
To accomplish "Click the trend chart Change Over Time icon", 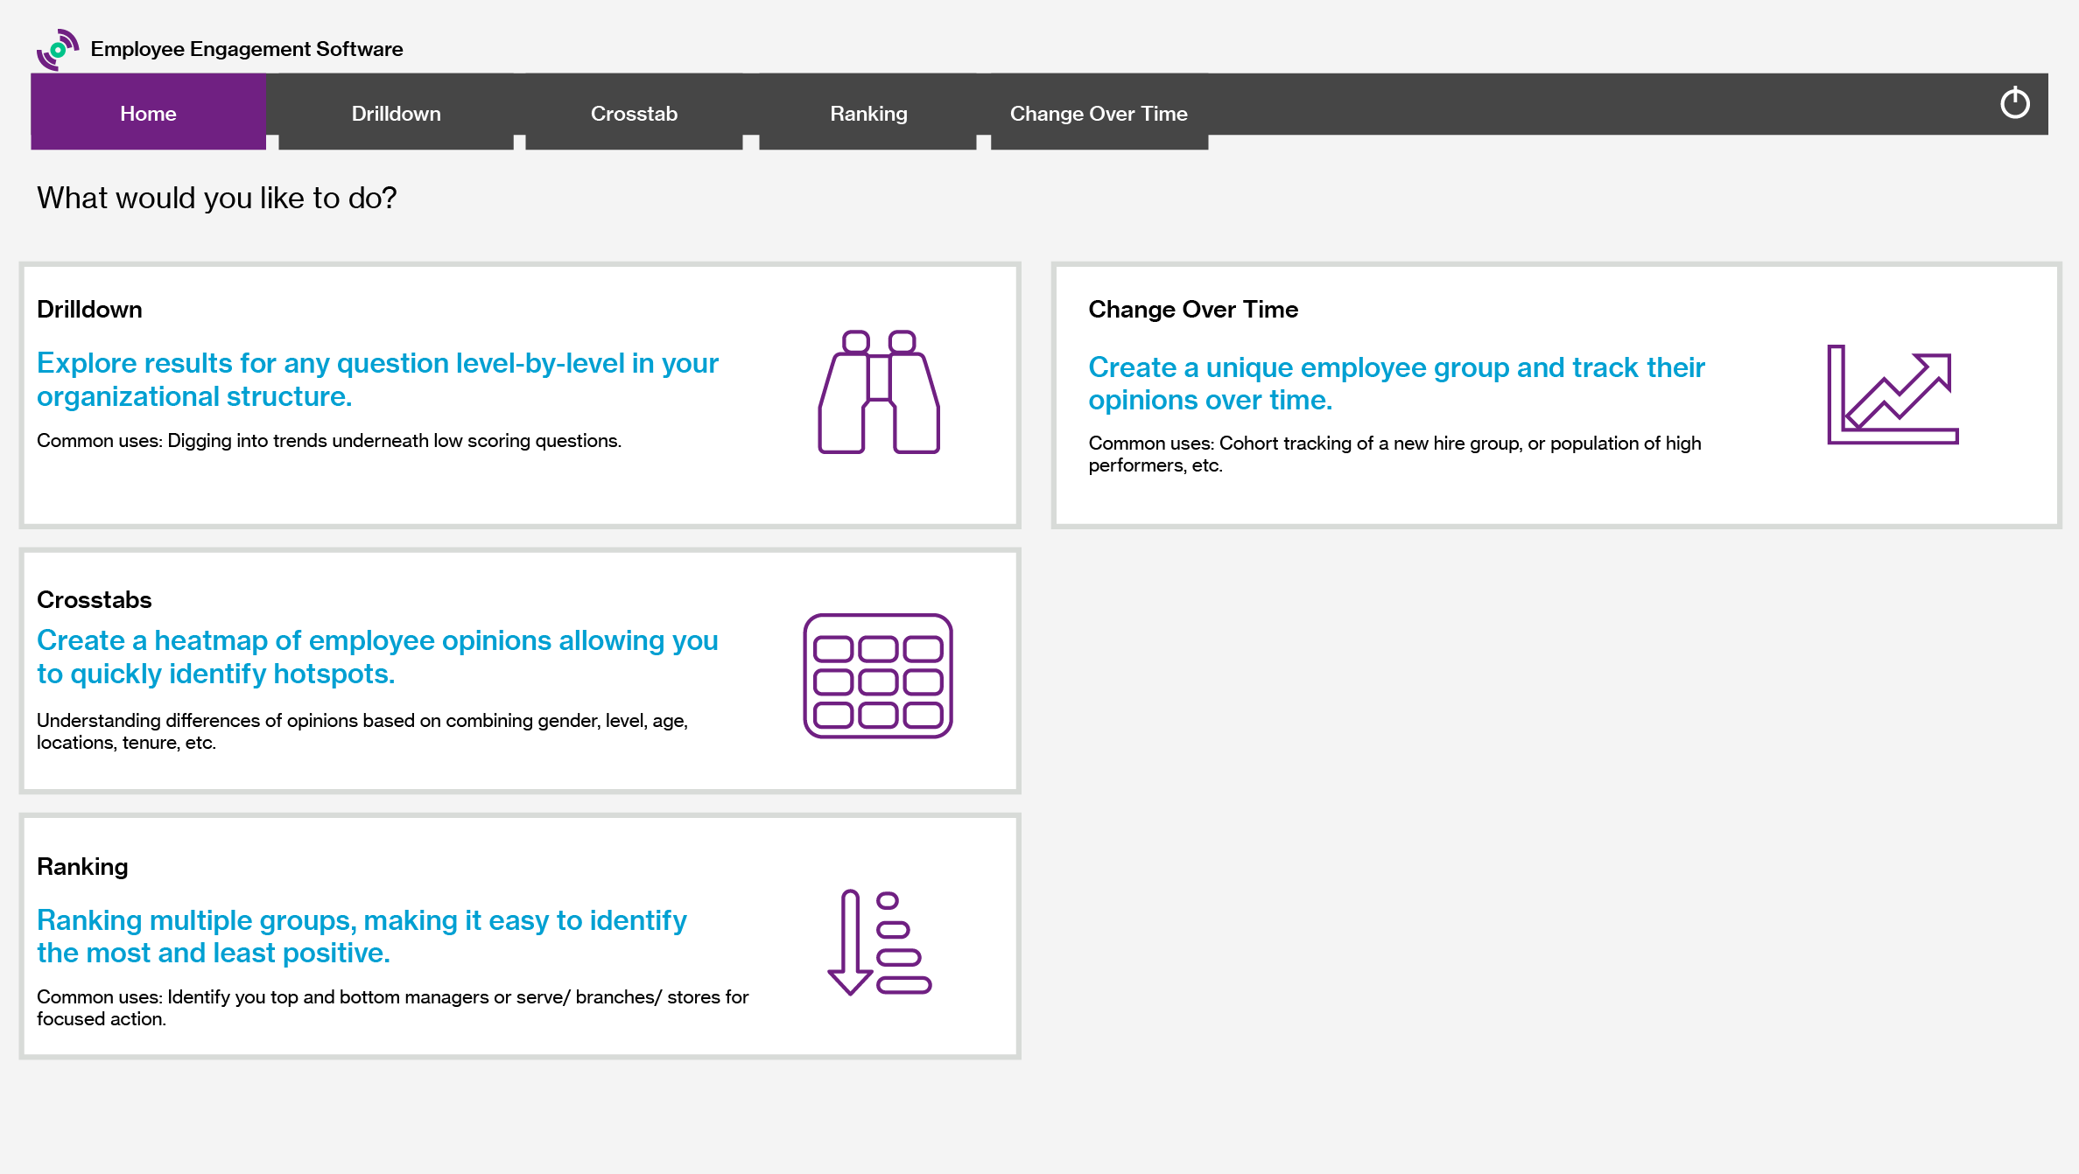I will pyautogui.click(x=1893, y=395).
